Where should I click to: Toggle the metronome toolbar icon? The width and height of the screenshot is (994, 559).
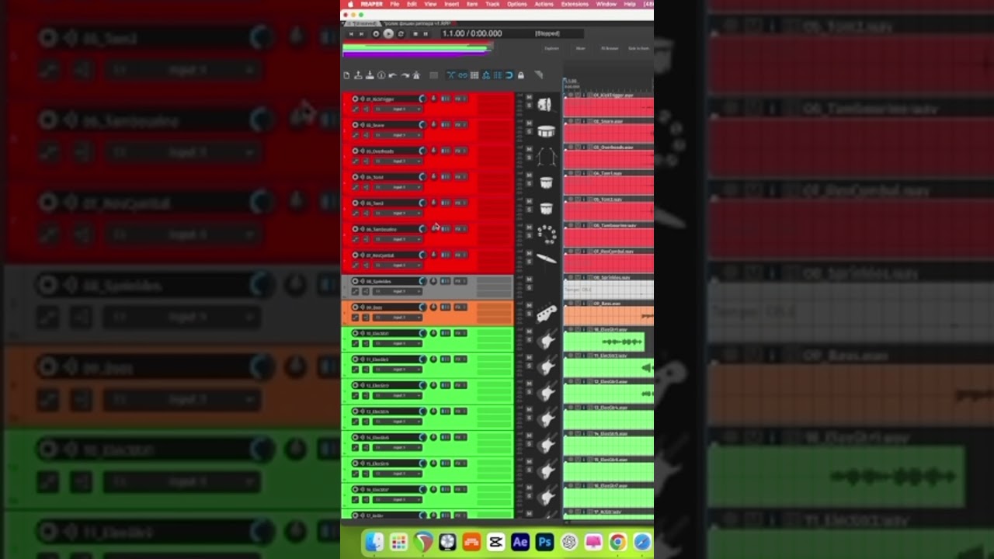click(x=416, y=75)
